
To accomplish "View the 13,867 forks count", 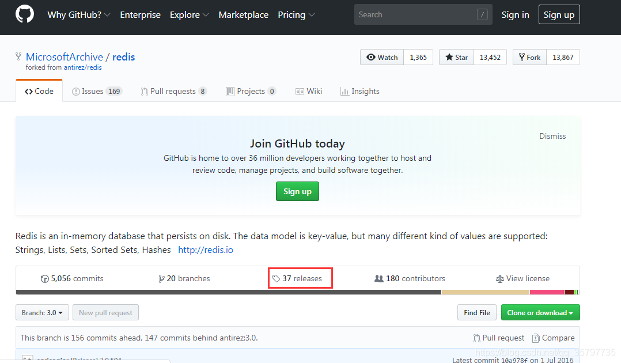I will (x=563, y=57).
